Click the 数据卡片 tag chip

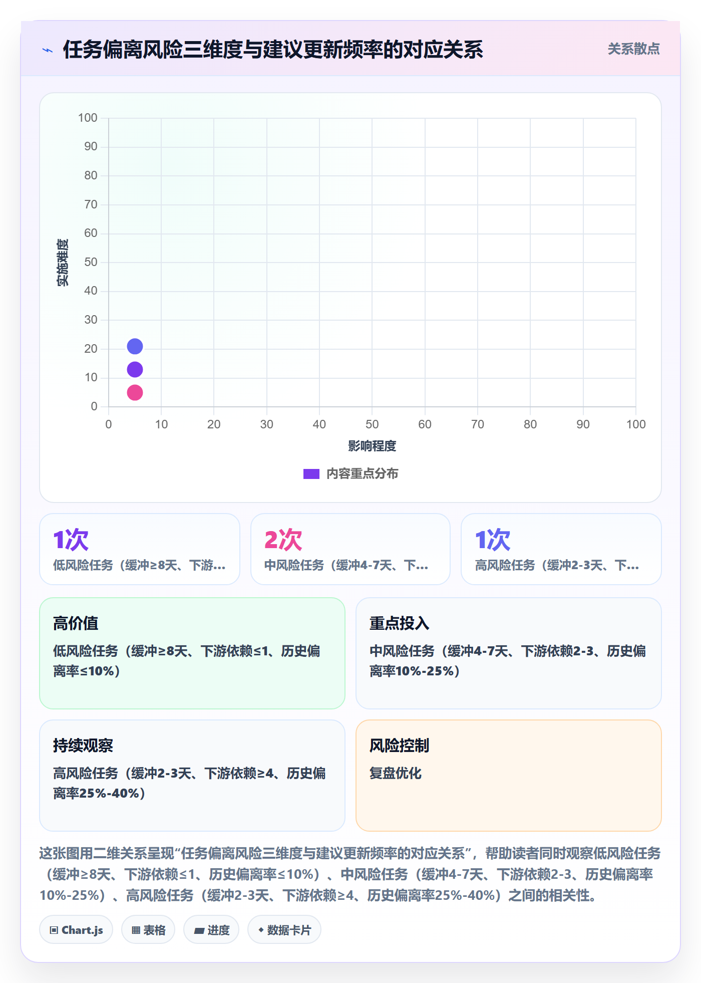pos(284,930)
